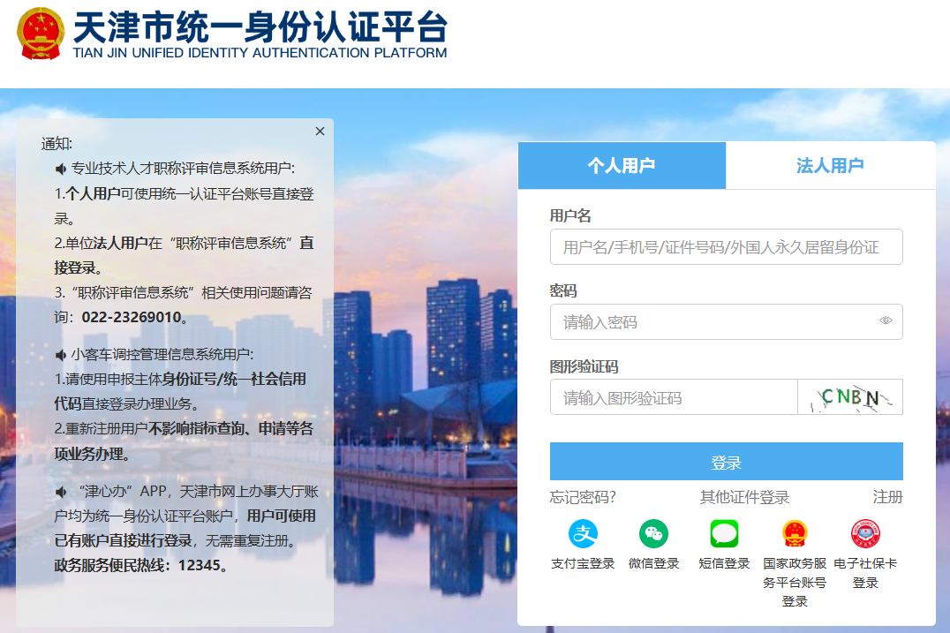Click the blue 登录 button
The image size is (950, 633).
[726, 462]
